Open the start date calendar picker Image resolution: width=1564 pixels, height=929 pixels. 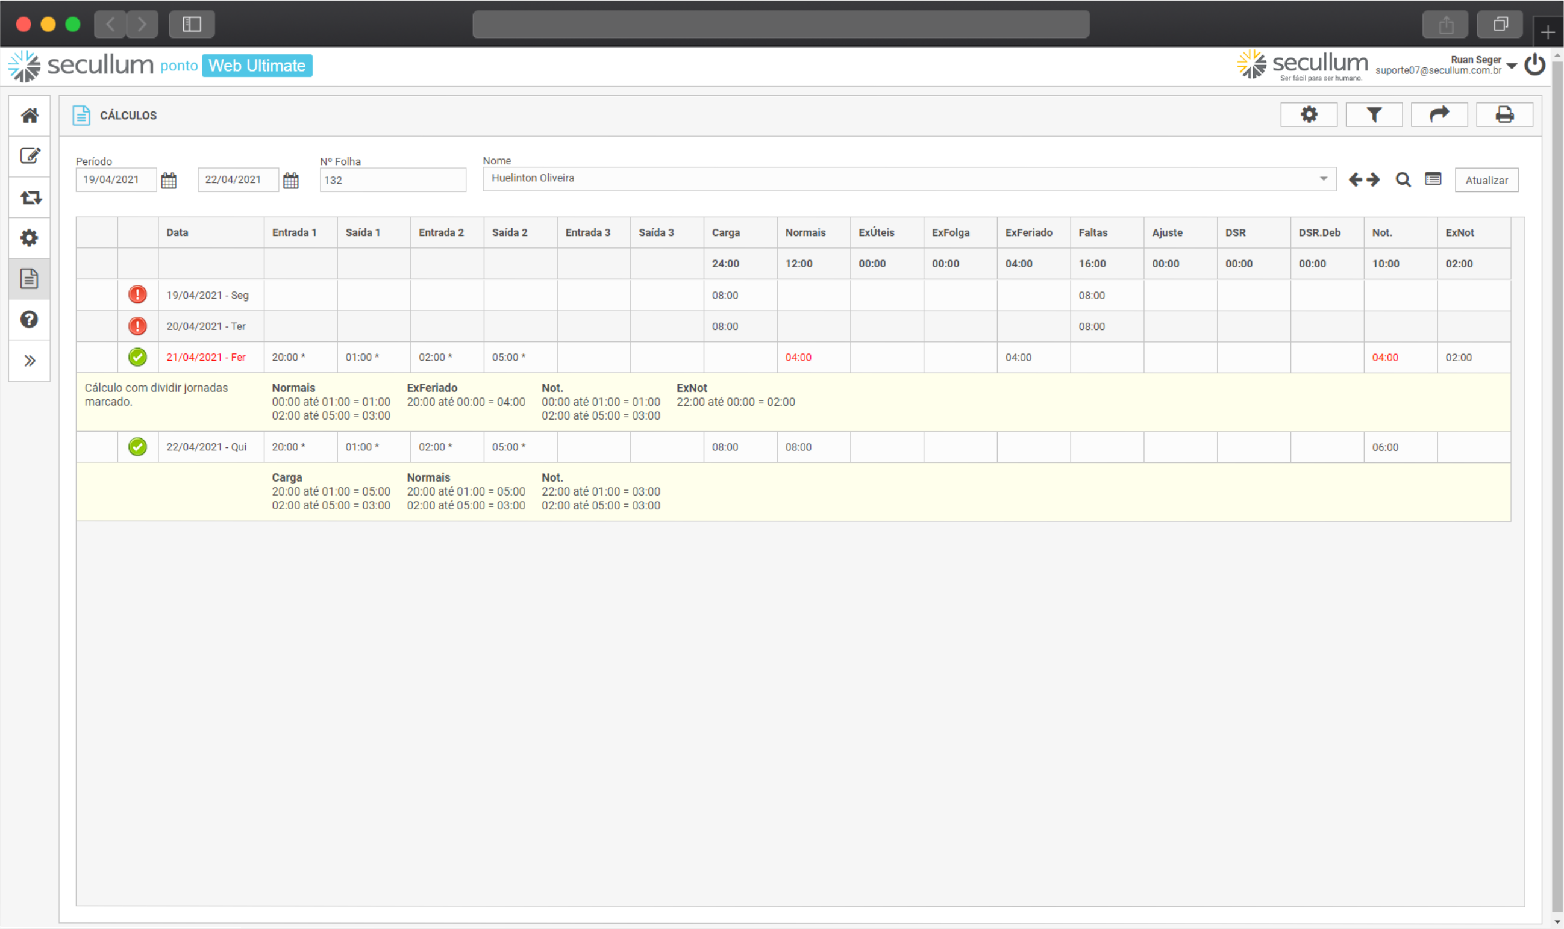click(x=169, y=181)
